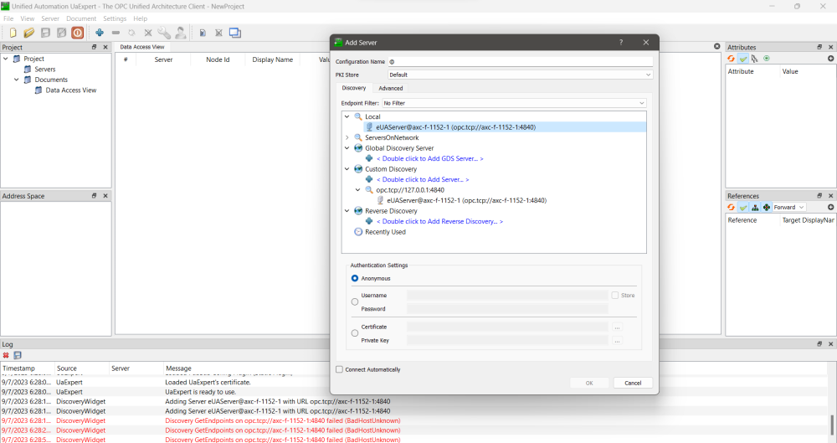The width and height of the screenshot is (837, 443).
Task: Expand the ServersOnNetwork tree node
Action: (x=347, y=137)
